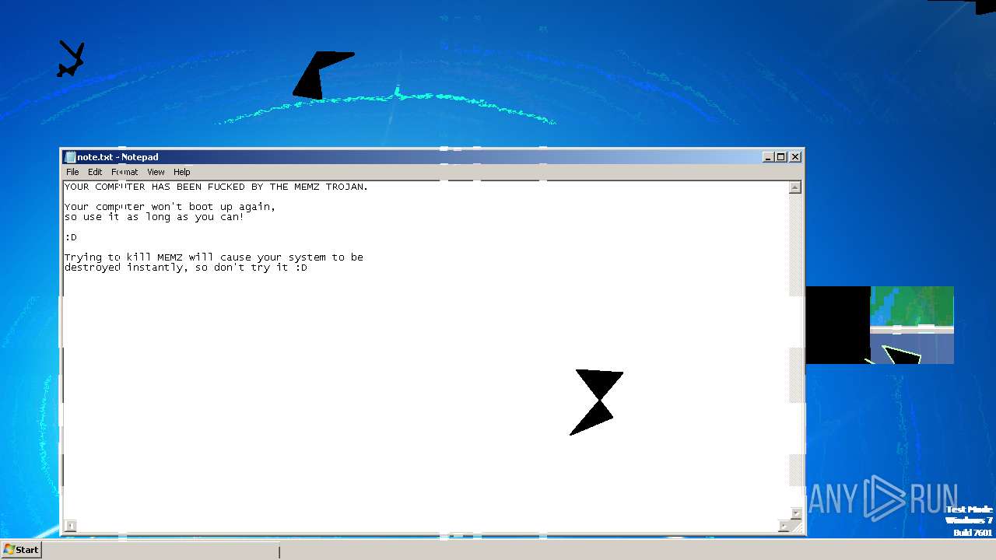Open the File menu in Notepad
This screenshot has height=560, width=996.
click(x=72, y=172)
